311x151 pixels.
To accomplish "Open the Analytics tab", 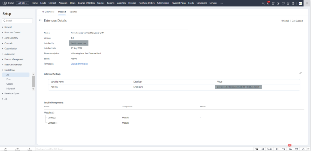I will click(121, 3).
